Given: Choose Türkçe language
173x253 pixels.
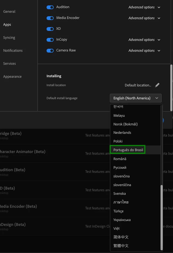Looking at the screenshot, I should [135, 211].
